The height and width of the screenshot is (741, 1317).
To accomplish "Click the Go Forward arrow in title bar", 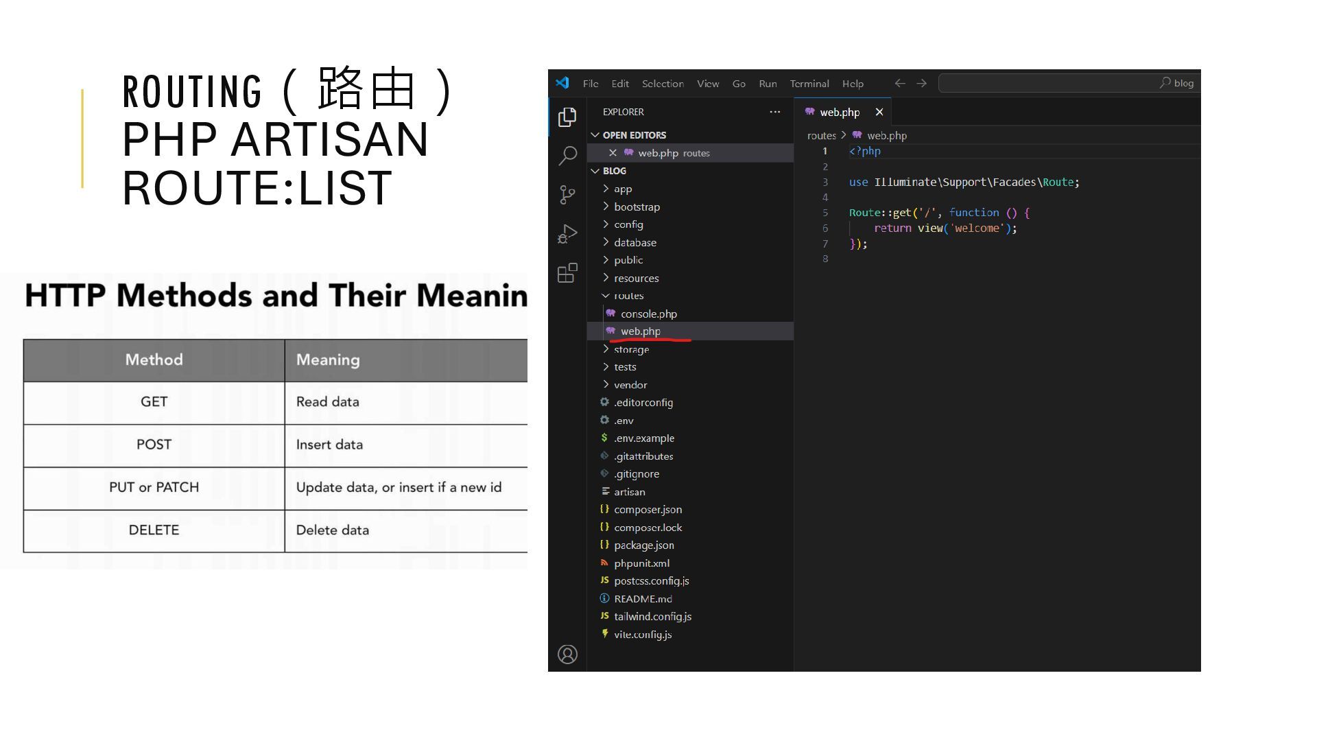I will tap(922, 83).
